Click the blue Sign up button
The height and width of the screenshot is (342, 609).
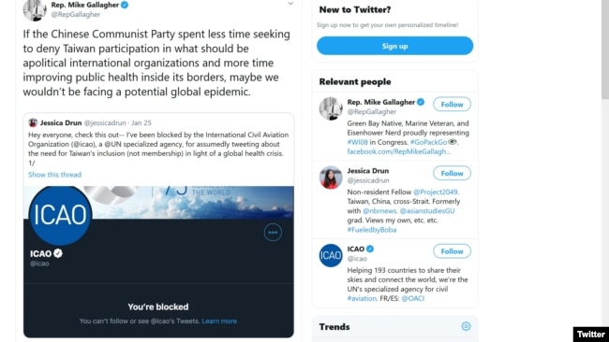point(395,46)
